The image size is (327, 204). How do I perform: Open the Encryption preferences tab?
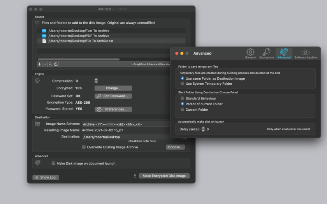point(266,54)
